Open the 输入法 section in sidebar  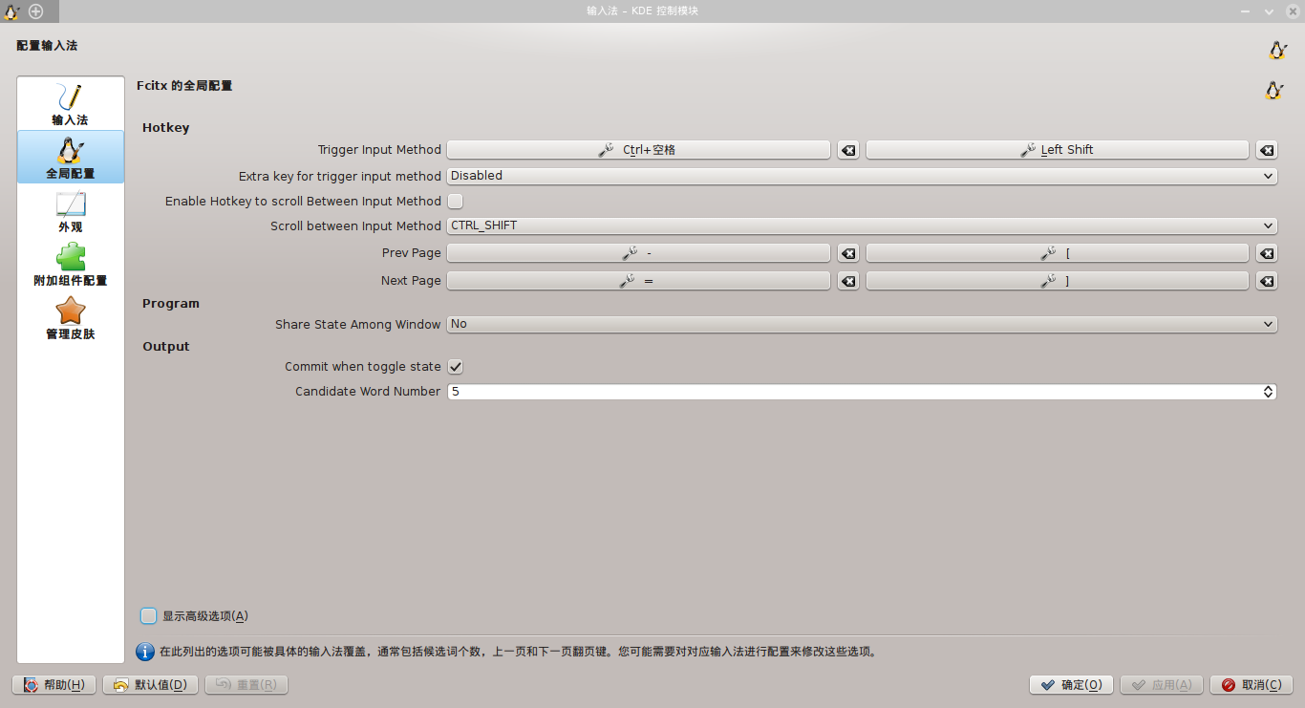71,104
